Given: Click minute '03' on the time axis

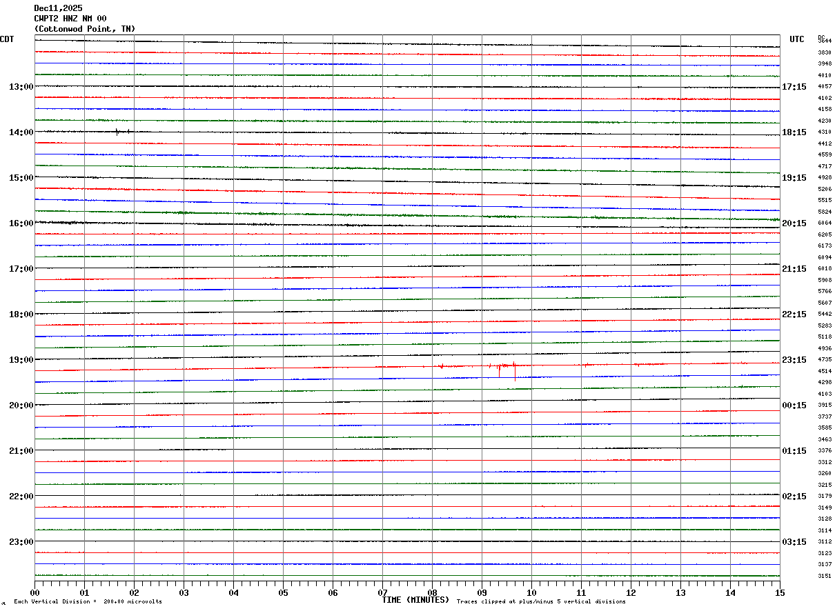Looking at the screenshot, I should 184,592.
